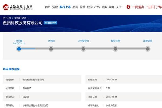Viewport: 162px width, 108px height.
Task: Open the 监管 menu item
Action: pyautogui.click(x=82, y=7)
